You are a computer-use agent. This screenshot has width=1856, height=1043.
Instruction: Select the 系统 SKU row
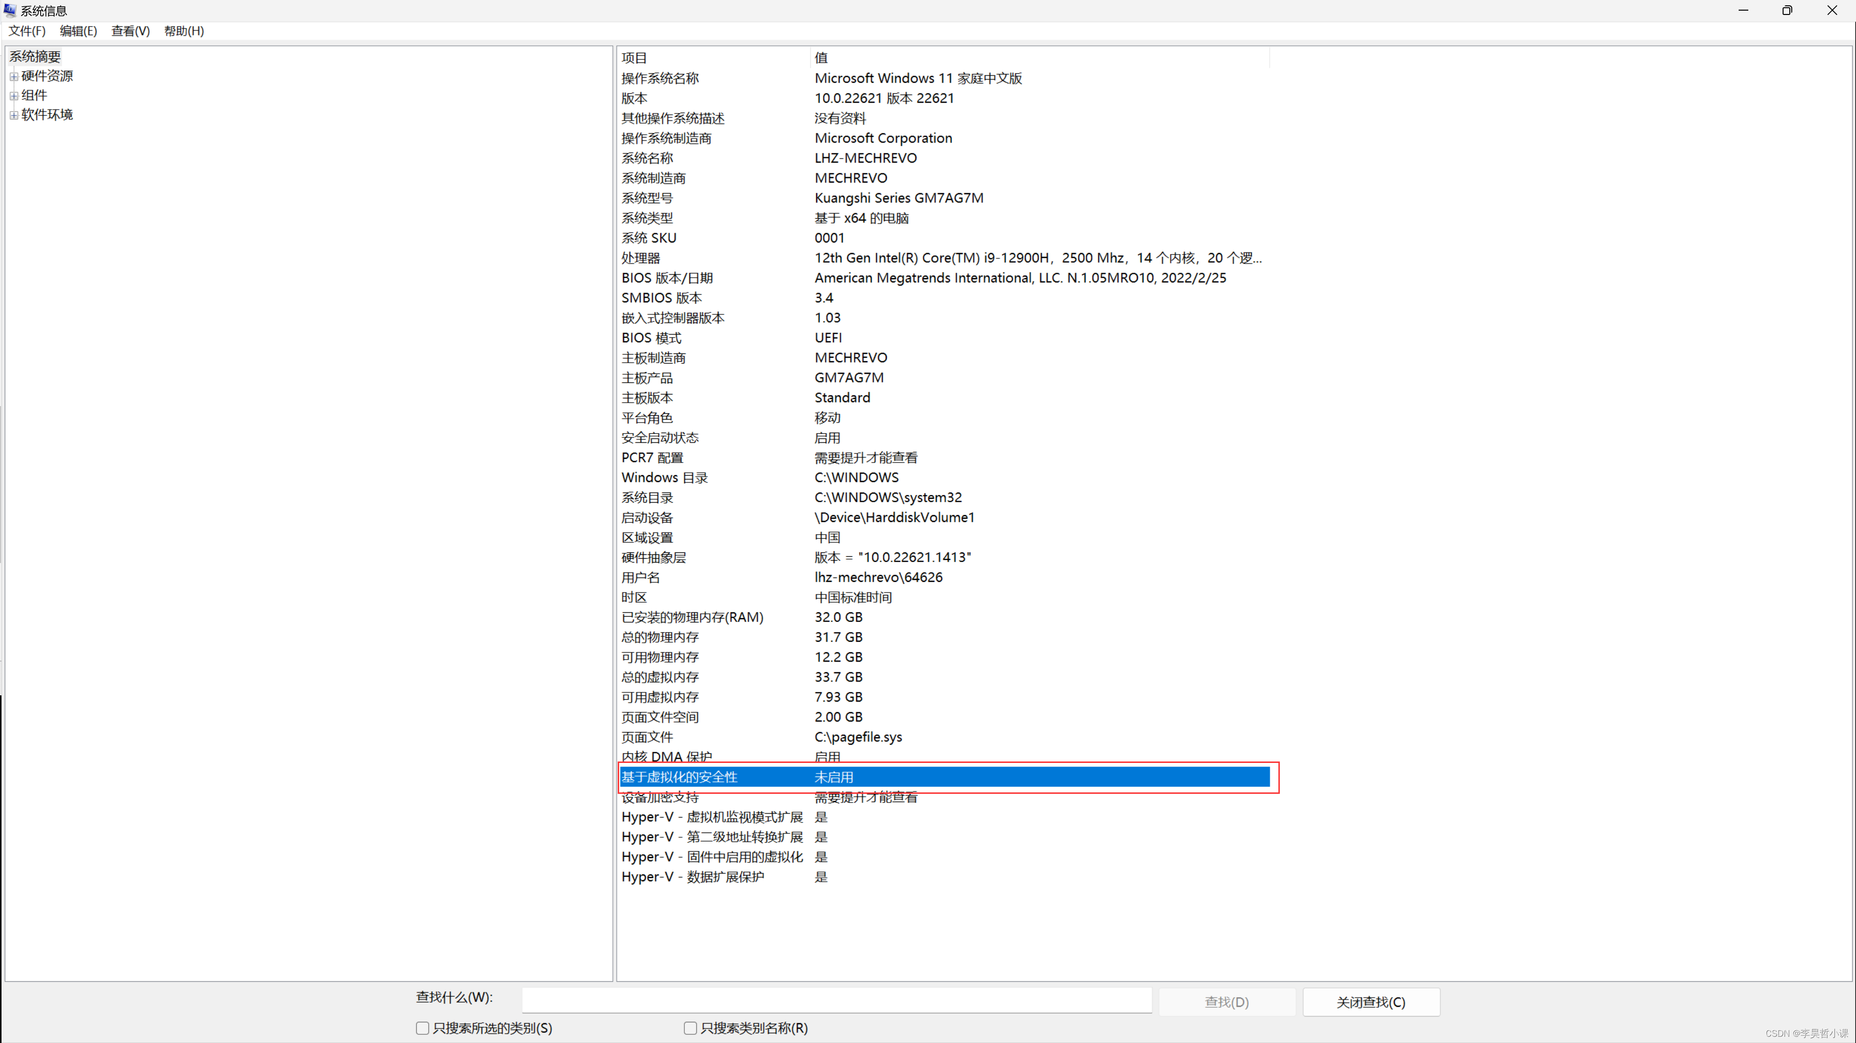coord(944,238)
